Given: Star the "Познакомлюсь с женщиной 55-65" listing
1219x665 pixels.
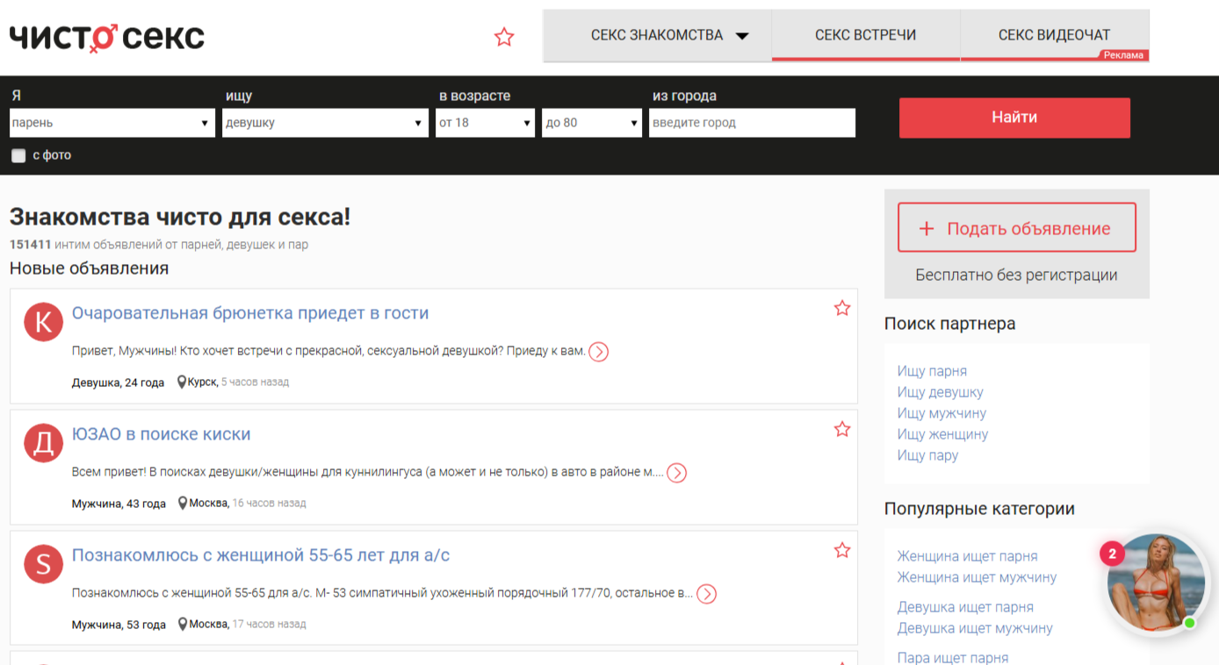Looking at the screenshot, I should coord(842,550).
